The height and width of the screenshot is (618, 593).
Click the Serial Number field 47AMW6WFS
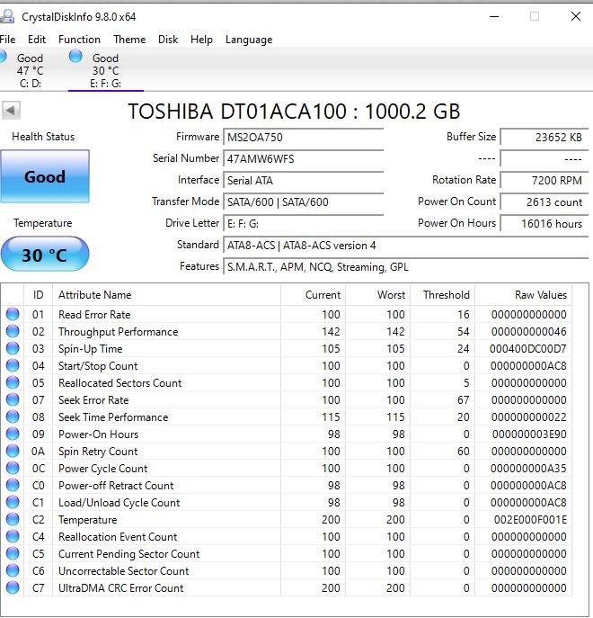click(x=303, y=159)
